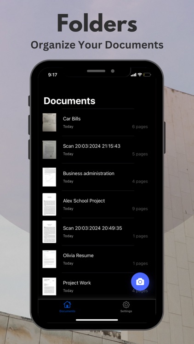Image resolution: width=194 pixels, height=344 pixels.
Task: Open the Business administration thumbnail
Action: point(49,177)
